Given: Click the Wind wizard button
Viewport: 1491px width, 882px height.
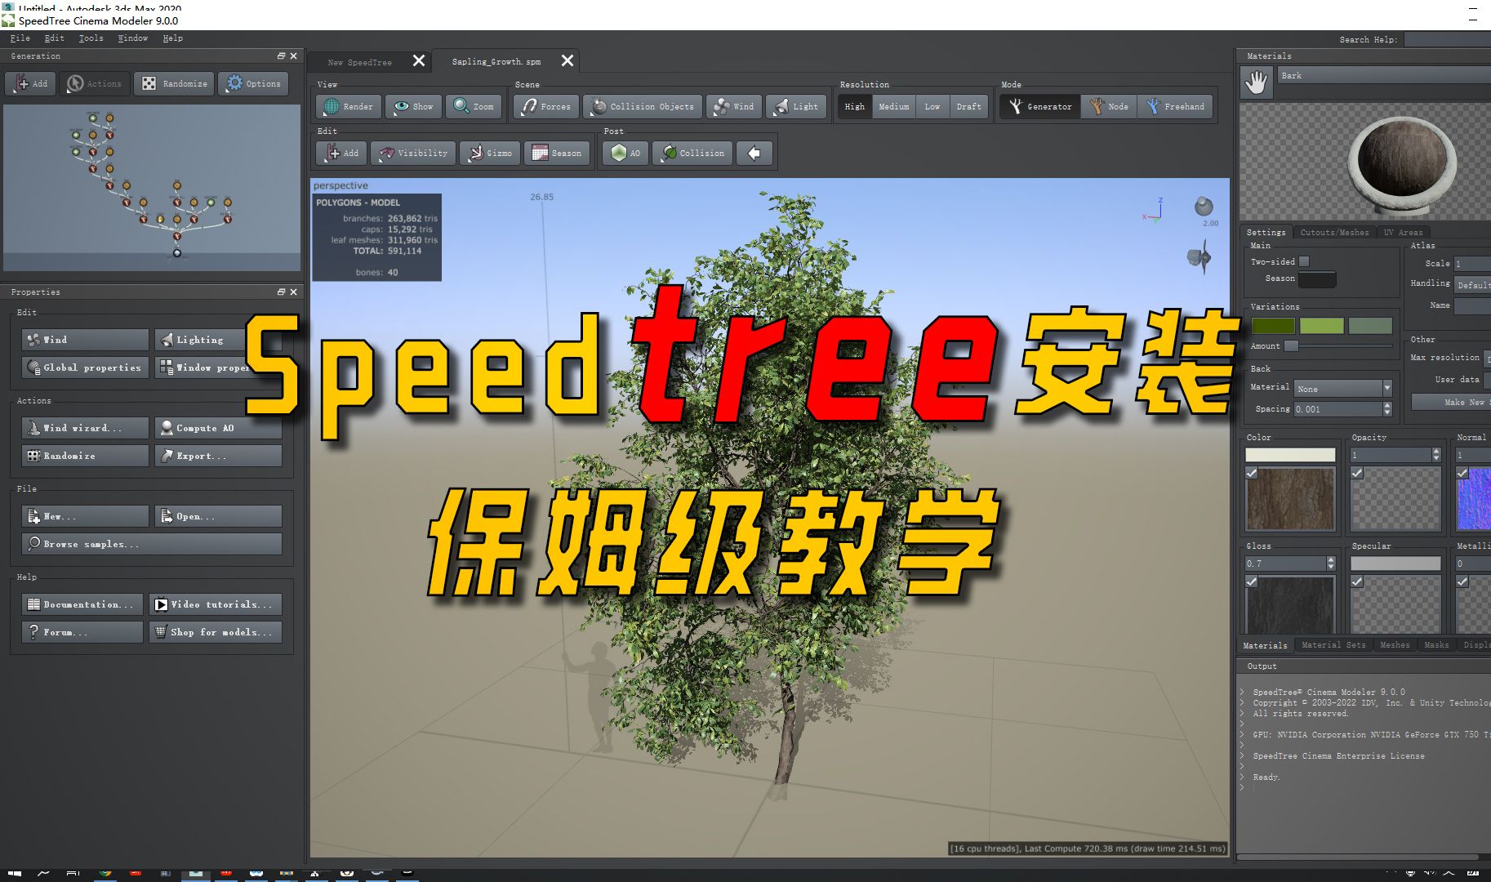Looking at the screenshot, I should pyautogui.click(x=85, y=428).
